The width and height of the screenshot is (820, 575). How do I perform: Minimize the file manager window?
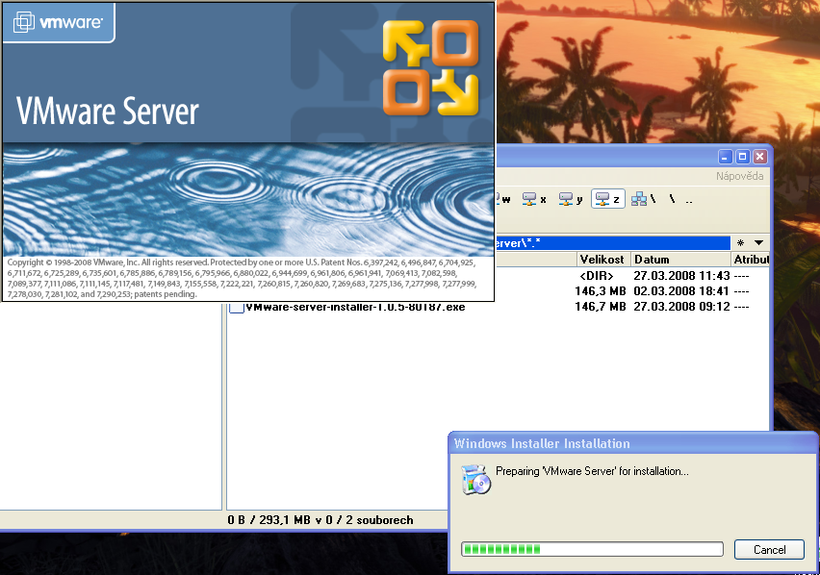point(725,157)
